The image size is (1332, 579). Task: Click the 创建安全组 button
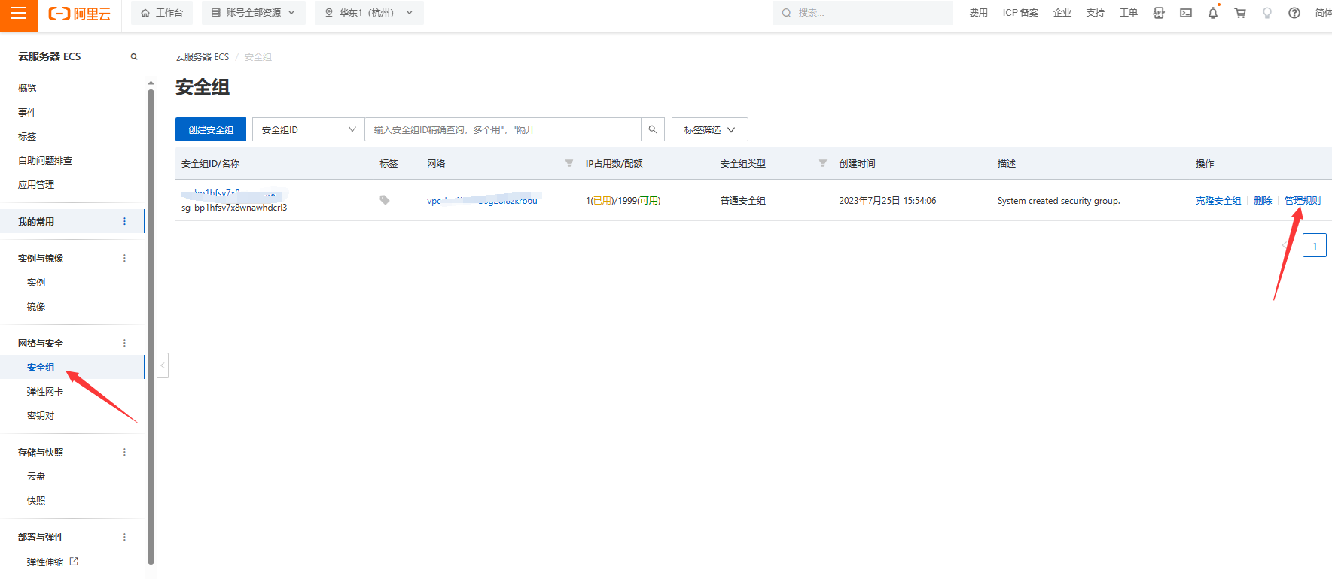coord(211,129)
